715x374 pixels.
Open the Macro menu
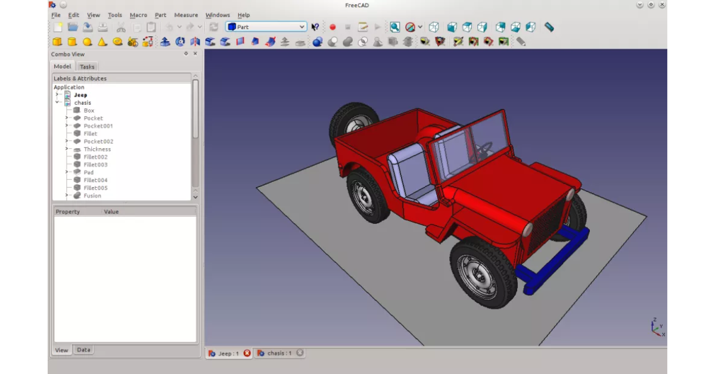138,15
